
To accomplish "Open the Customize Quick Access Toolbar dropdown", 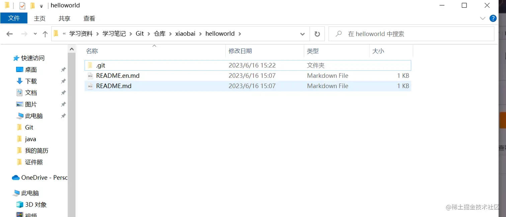I will [x=41, y=6].
